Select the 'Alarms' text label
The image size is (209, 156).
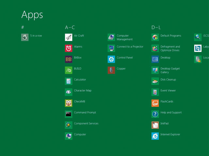coord(78,46)
